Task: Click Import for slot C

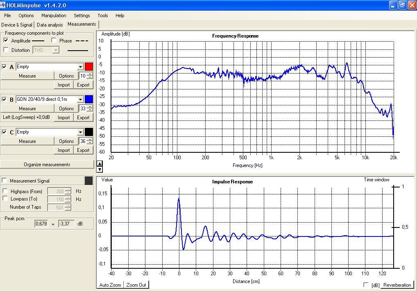Action: (x=63, y=150)
